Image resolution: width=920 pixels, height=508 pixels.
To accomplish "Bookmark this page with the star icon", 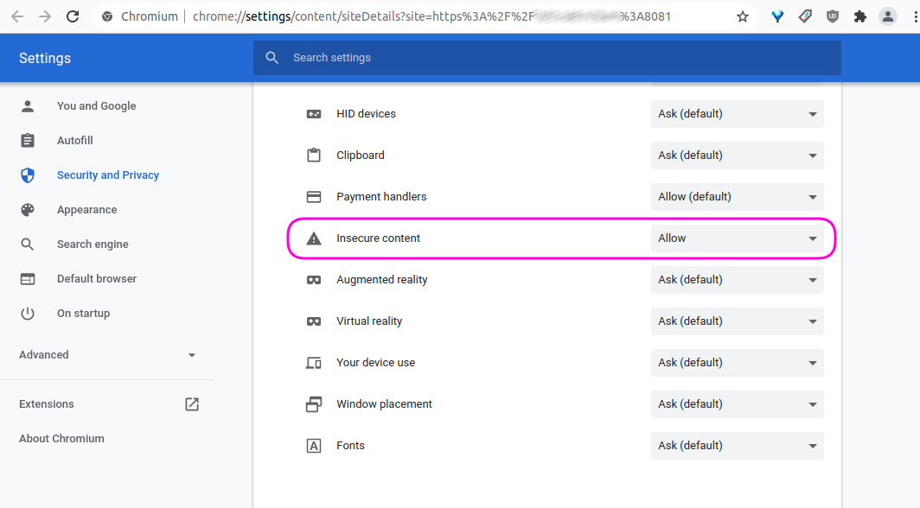I will click(x=742, y=16).
